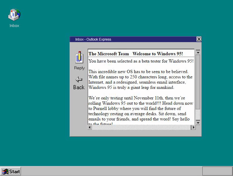
Task: Click the Reply notepad icon
Action: tap(79, 57)
